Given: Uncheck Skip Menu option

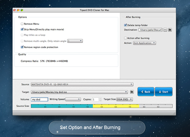Looking at the screenshot, I should click(x=22, y=29).
